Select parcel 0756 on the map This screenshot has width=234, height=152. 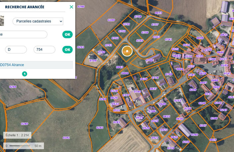[x=145, y=33]
